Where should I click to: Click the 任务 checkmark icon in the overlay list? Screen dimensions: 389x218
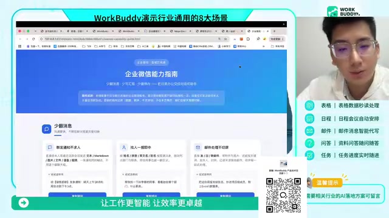[309, 155]
